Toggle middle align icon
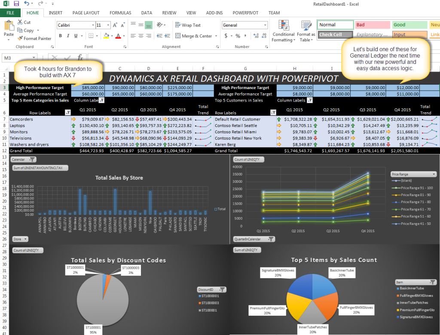 coord(141,25)
